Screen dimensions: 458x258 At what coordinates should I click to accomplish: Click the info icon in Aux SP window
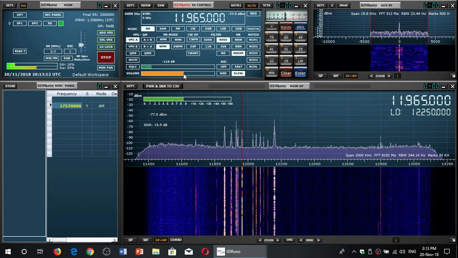pos(398,76)
